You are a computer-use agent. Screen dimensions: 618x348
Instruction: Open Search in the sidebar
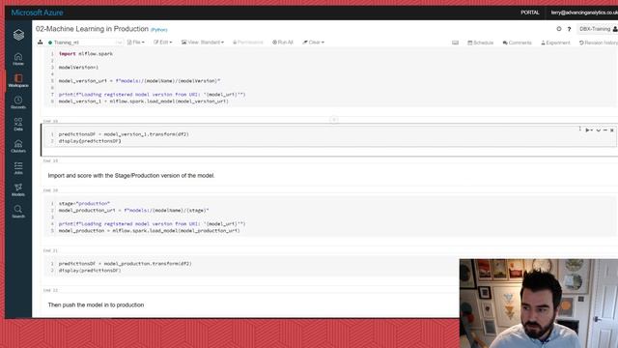tap(18, 212)
